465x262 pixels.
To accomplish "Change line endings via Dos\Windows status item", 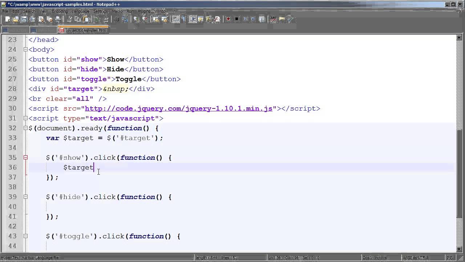I will pos(375,258).
